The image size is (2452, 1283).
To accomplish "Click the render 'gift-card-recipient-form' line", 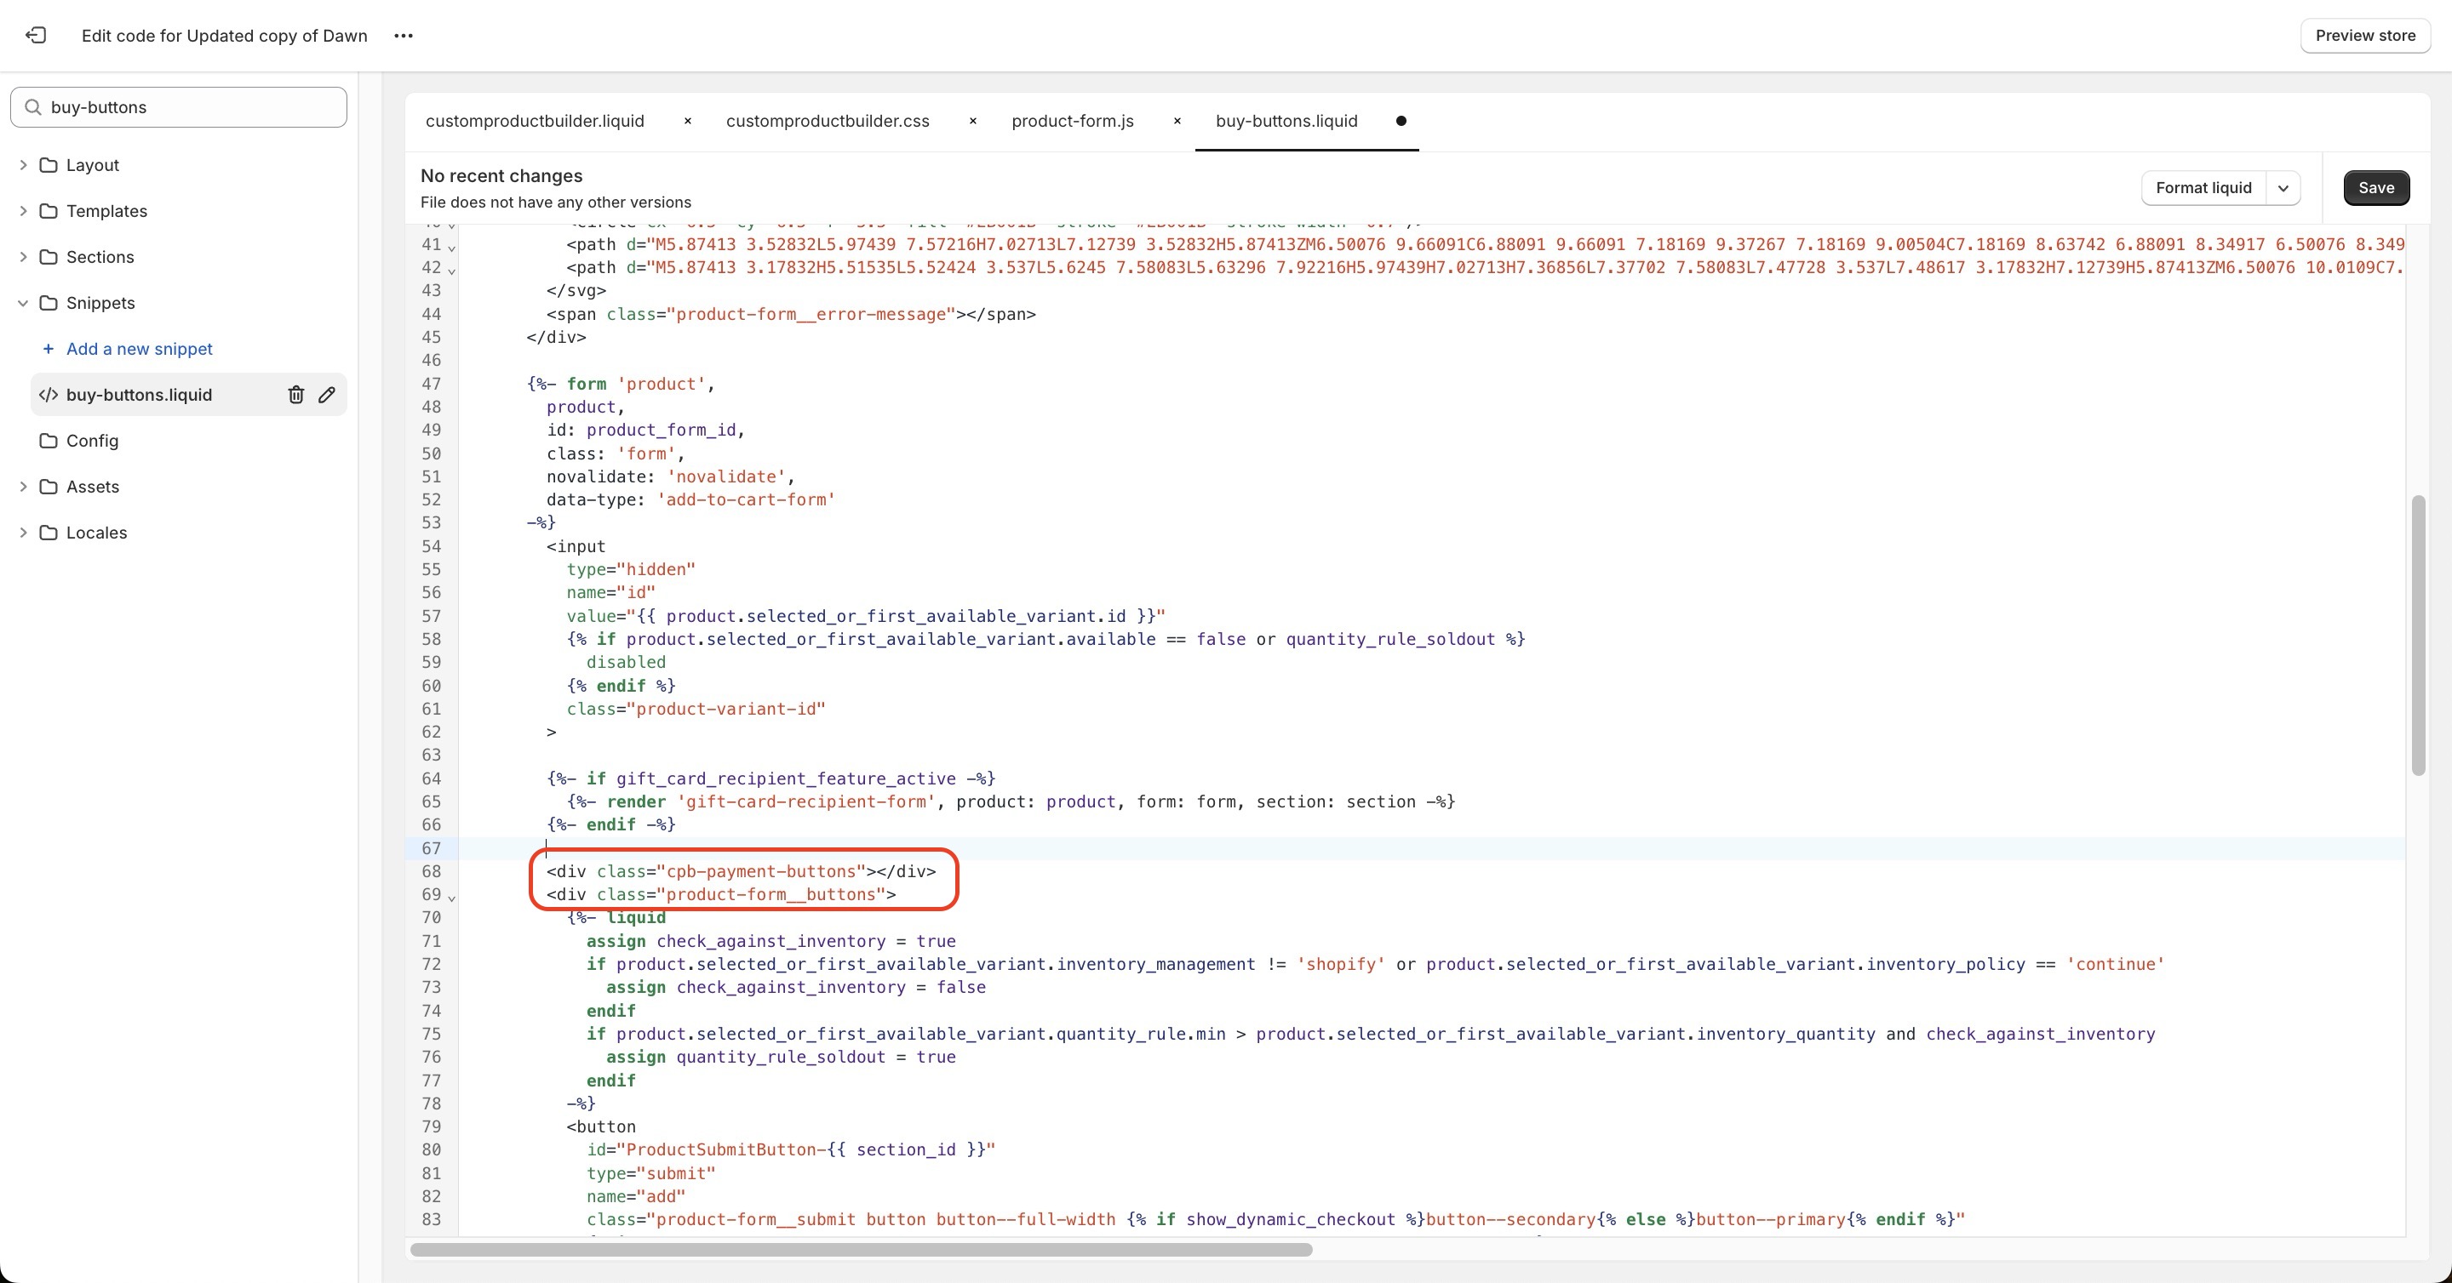I will point(1011,801).
